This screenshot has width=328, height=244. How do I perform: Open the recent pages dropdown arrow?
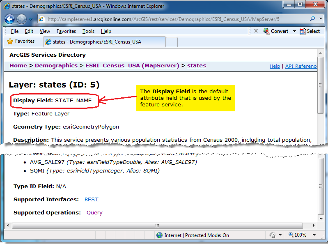coord(30,19)
